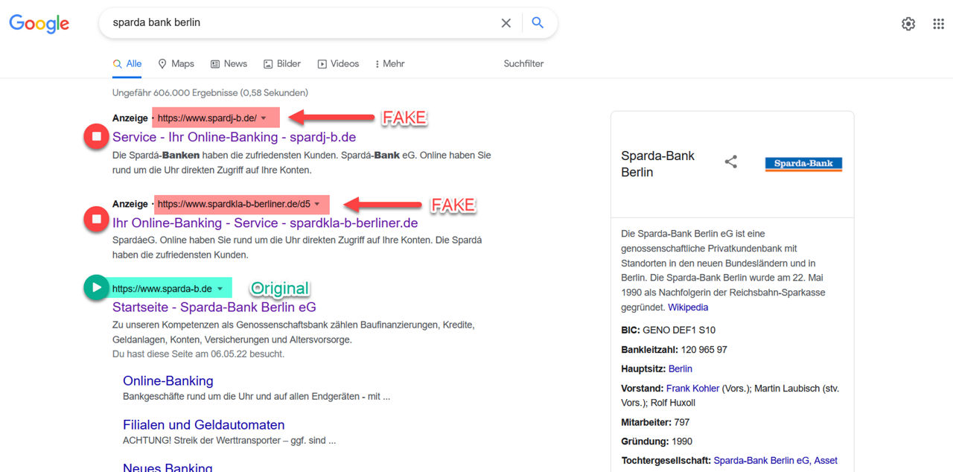This screenshot has width=953, height=472.
Task: Click the Gründung value 1990
Action: pos(682,441)
